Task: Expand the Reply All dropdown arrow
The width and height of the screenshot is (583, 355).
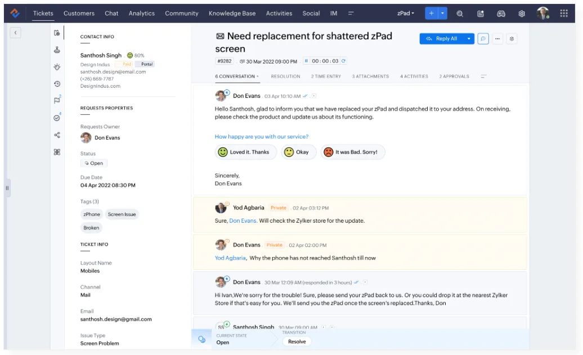Action: [469, 39]
